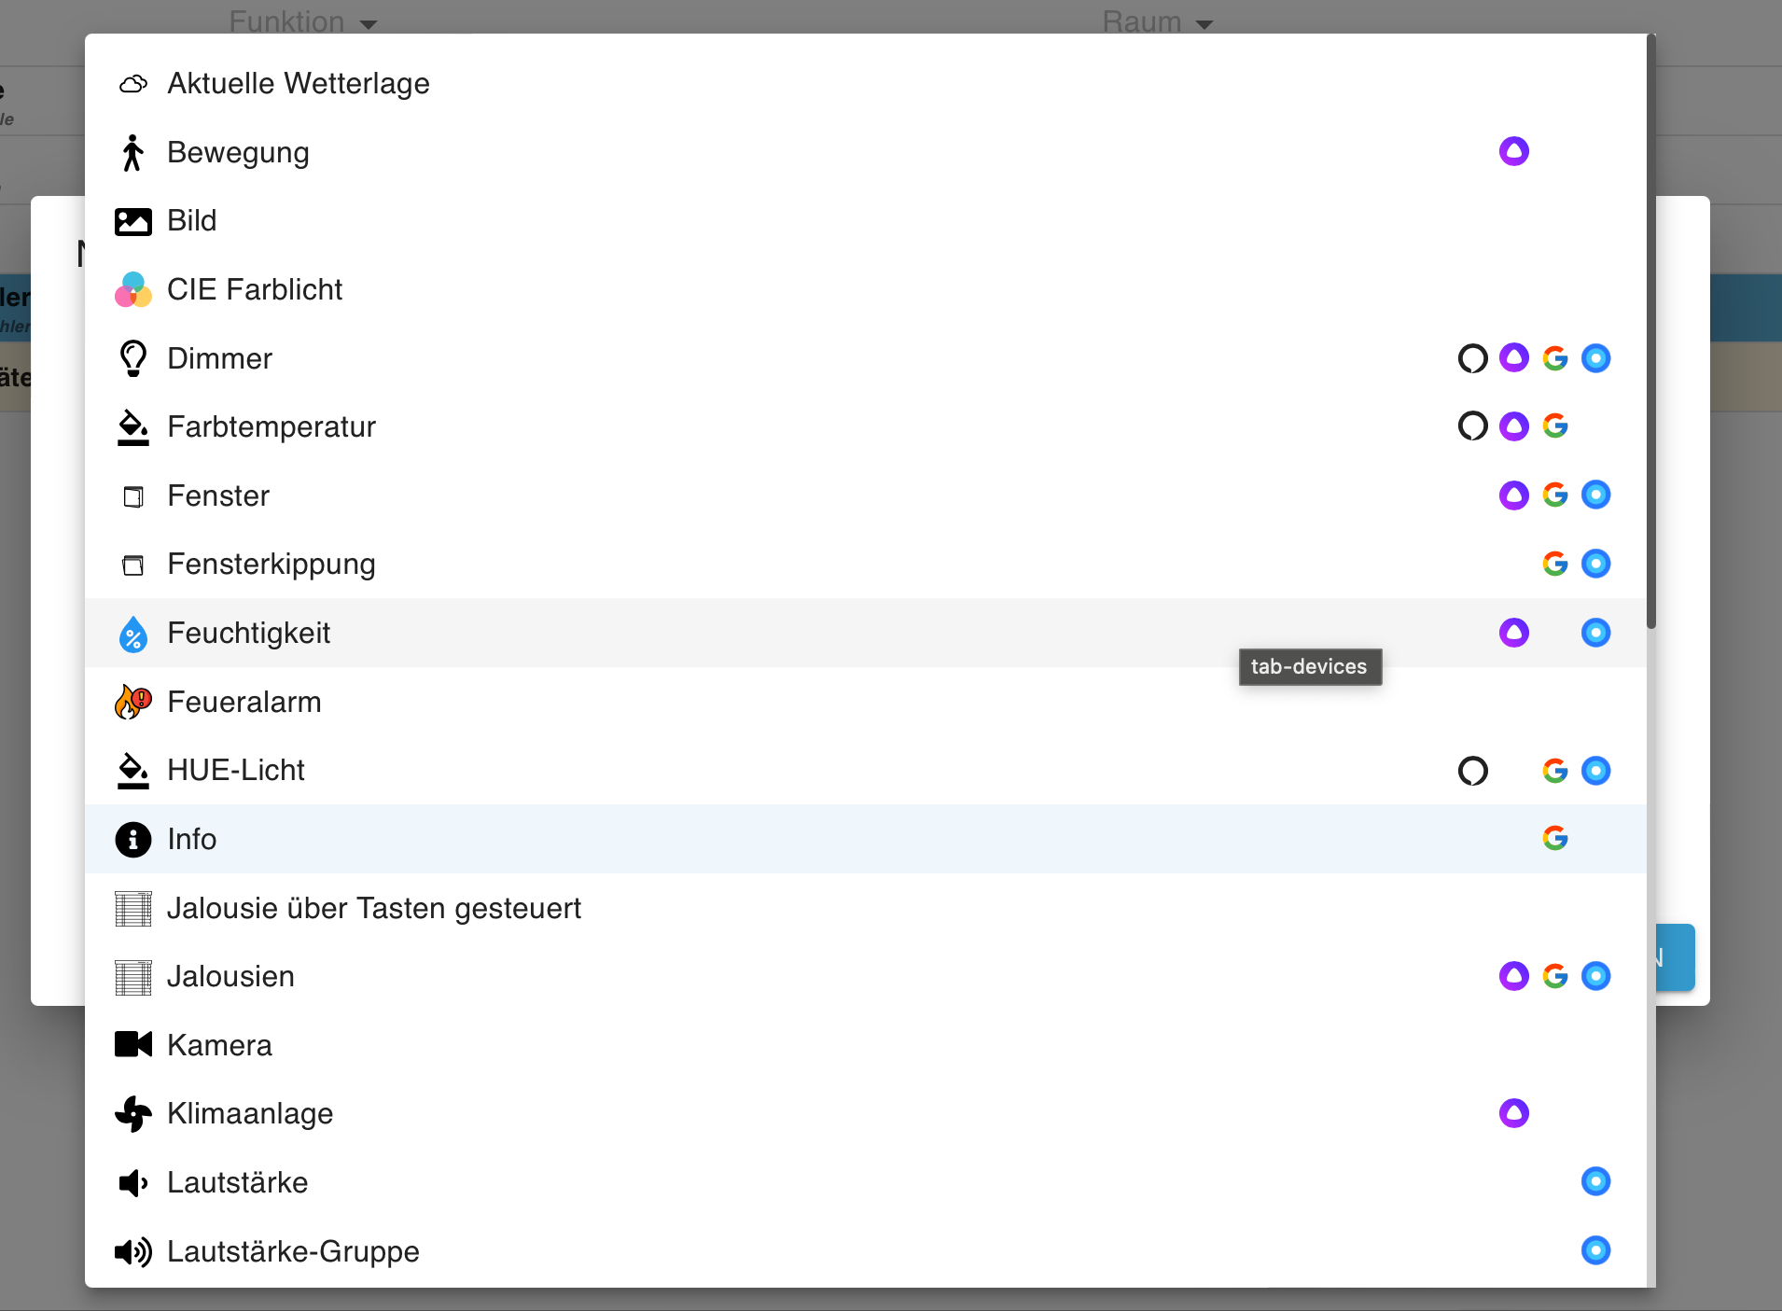Image resolution: width=1782 pixels, height=1311 pixels.
Task: Choose the Feueralarm label
Action: 244,702
